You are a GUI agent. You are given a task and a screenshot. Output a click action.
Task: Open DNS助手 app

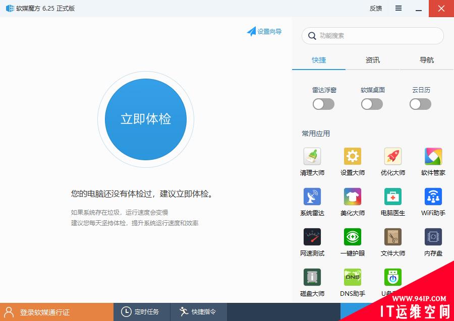353,282
